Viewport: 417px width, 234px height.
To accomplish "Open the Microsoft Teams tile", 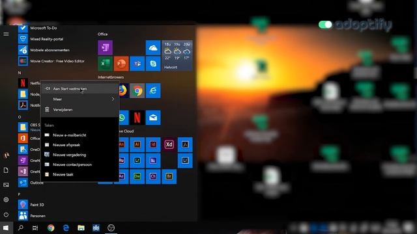I will click(x=137, y=64).
